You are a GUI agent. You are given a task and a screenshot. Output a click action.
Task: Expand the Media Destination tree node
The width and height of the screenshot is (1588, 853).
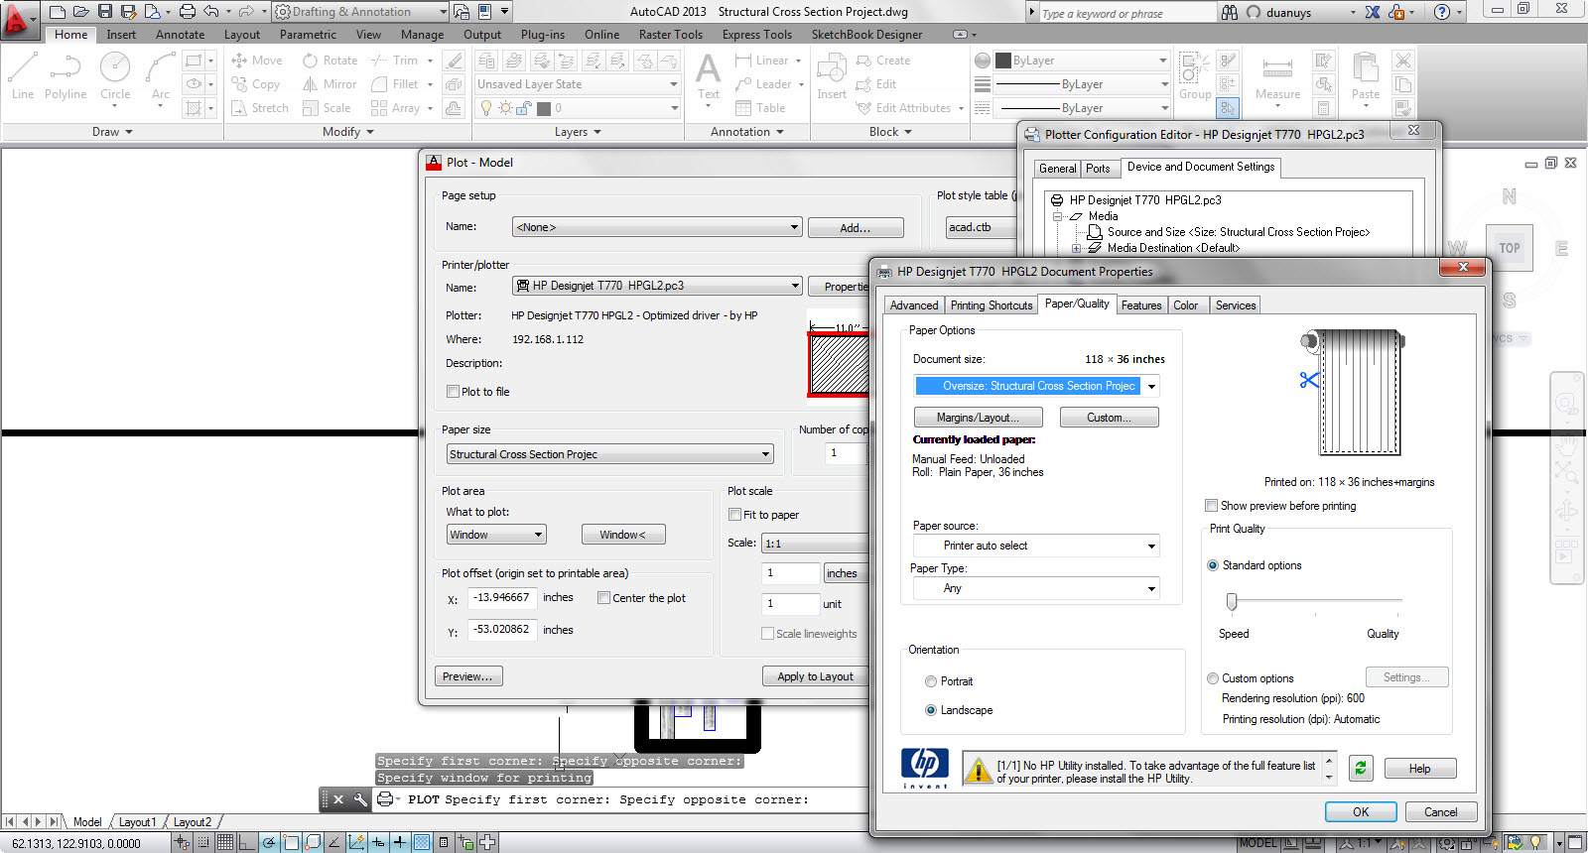1076,248
